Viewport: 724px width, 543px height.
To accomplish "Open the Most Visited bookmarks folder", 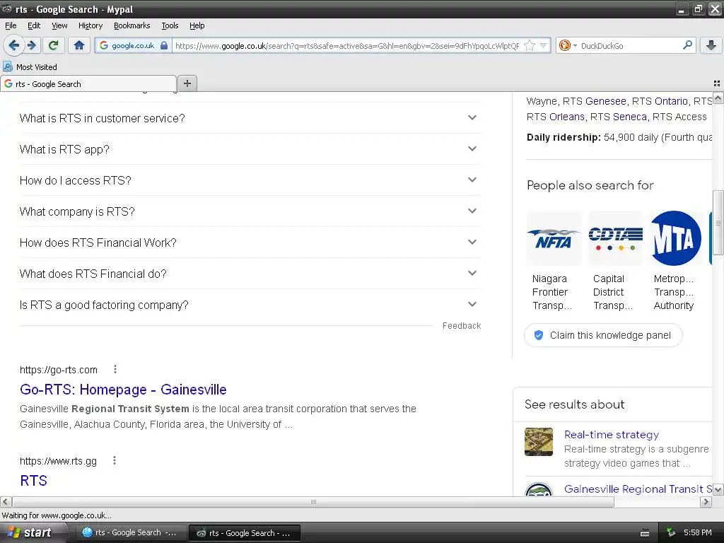I will pyautogui.click(x=30, y=67).
